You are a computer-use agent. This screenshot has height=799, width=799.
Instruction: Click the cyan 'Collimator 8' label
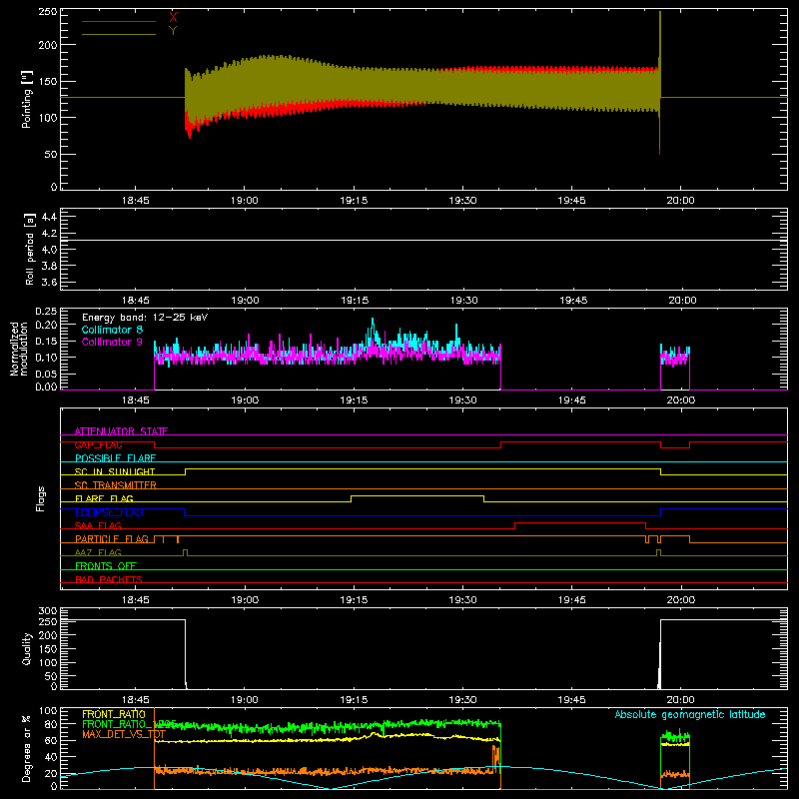(x=112, y=330)
